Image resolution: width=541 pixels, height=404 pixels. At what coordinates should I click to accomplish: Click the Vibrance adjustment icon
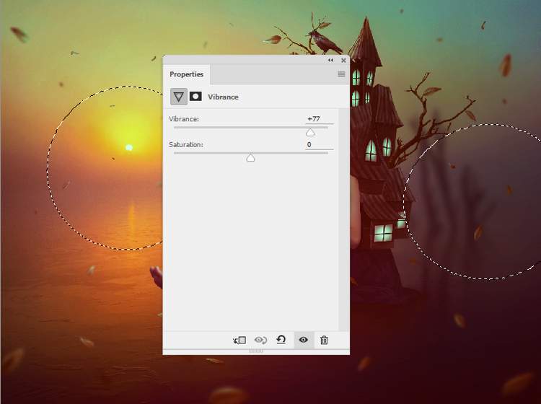point(179,97)
